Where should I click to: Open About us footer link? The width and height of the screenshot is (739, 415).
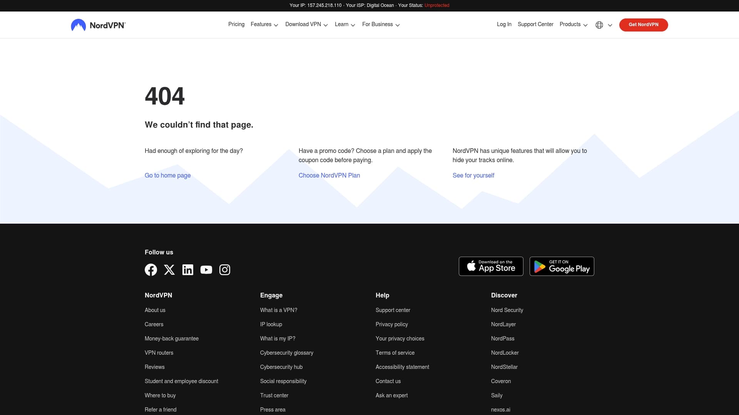click(x=155, y=310)
